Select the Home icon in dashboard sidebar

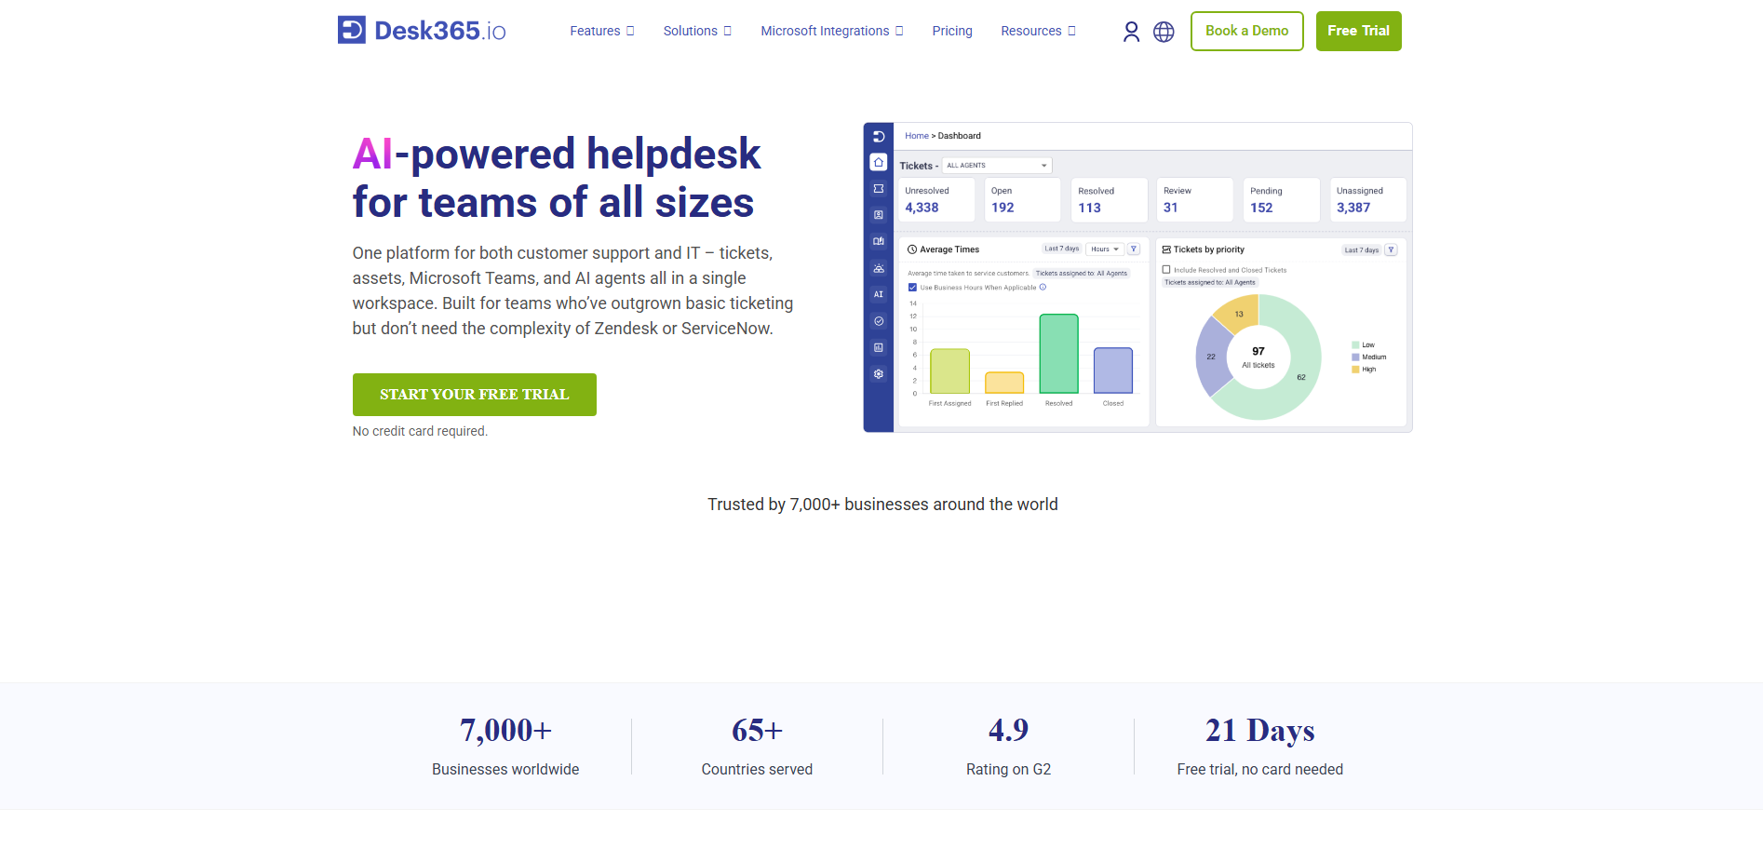click(878, 162)
